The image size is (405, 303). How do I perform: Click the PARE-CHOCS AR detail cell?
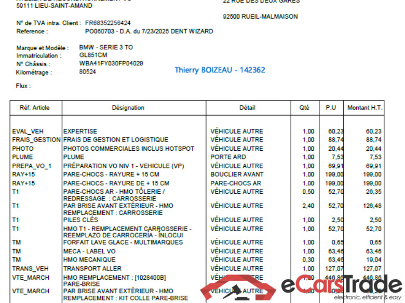[236, 183]
